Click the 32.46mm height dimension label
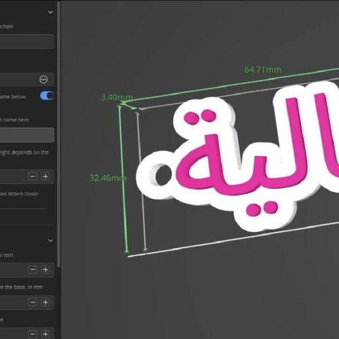Screen dimensions: 339x339 108,178
